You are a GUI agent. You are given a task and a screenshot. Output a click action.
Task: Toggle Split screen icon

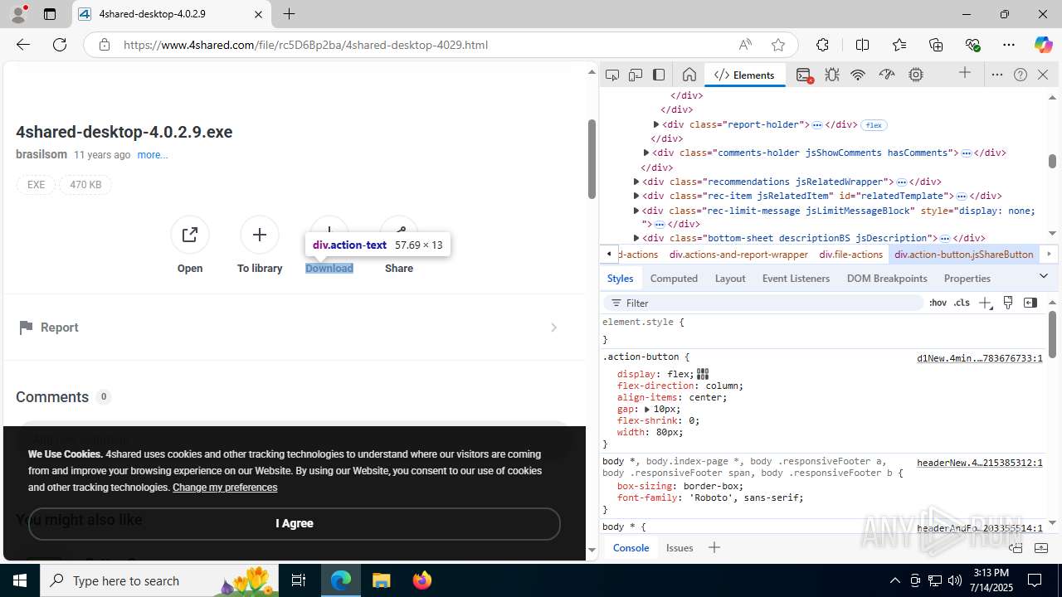pos(862,45)
